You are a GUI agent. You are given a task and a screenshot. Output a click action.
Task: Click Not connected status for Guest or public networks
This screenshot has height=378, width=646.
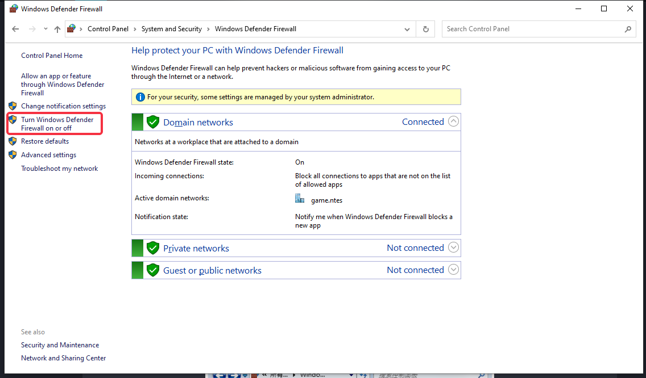pyautogui.click(x=415, y=270)
